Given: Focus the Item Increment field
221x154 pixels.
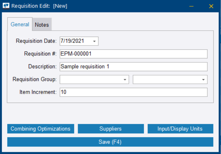Looking at the screenshot, I should click(133, 92).
